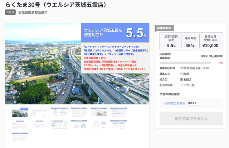The width and height of the screenshot is (229, 148).
Task: Open the main aerial highway project image
Action: pos(77,64)
